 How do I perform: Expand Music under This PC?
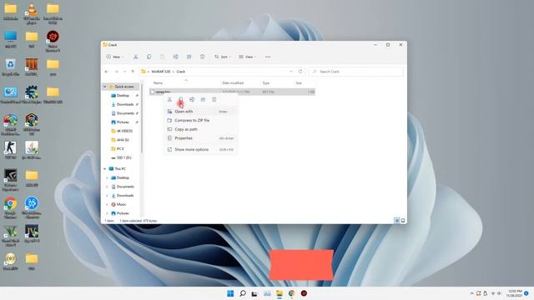pos(108,204)
